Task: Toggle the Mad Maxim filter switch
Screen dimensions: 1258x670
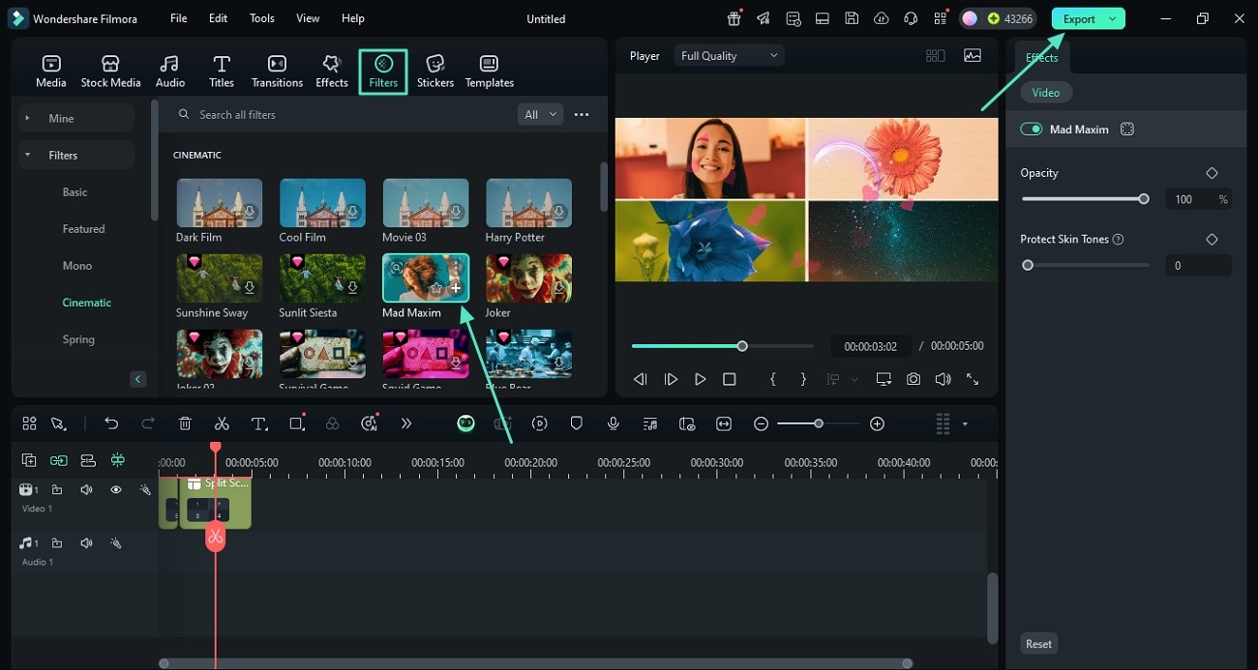Action: point(1031,129)
